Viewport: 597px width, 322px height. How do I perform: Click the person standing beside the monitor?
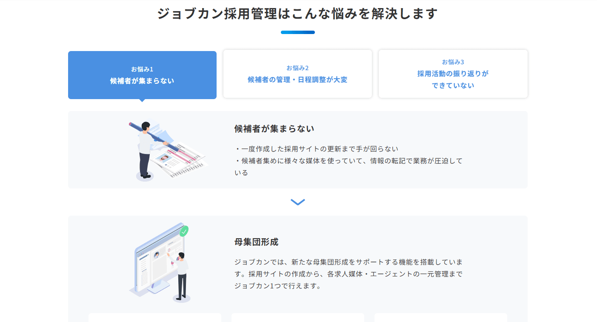point(181,276)
